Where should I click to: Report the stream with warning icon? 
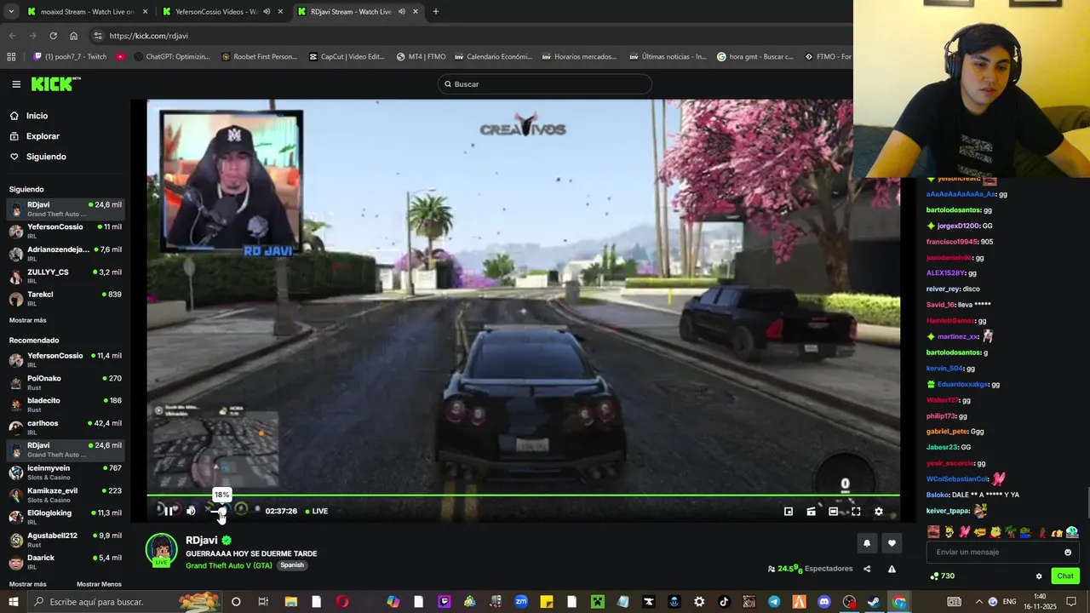pos(892,569)
